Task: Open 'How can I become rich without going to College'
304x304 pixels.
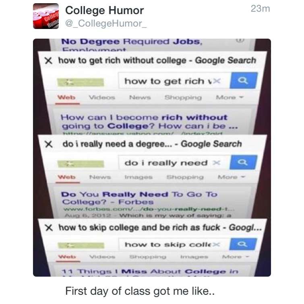Action: [x=149, y=122]
